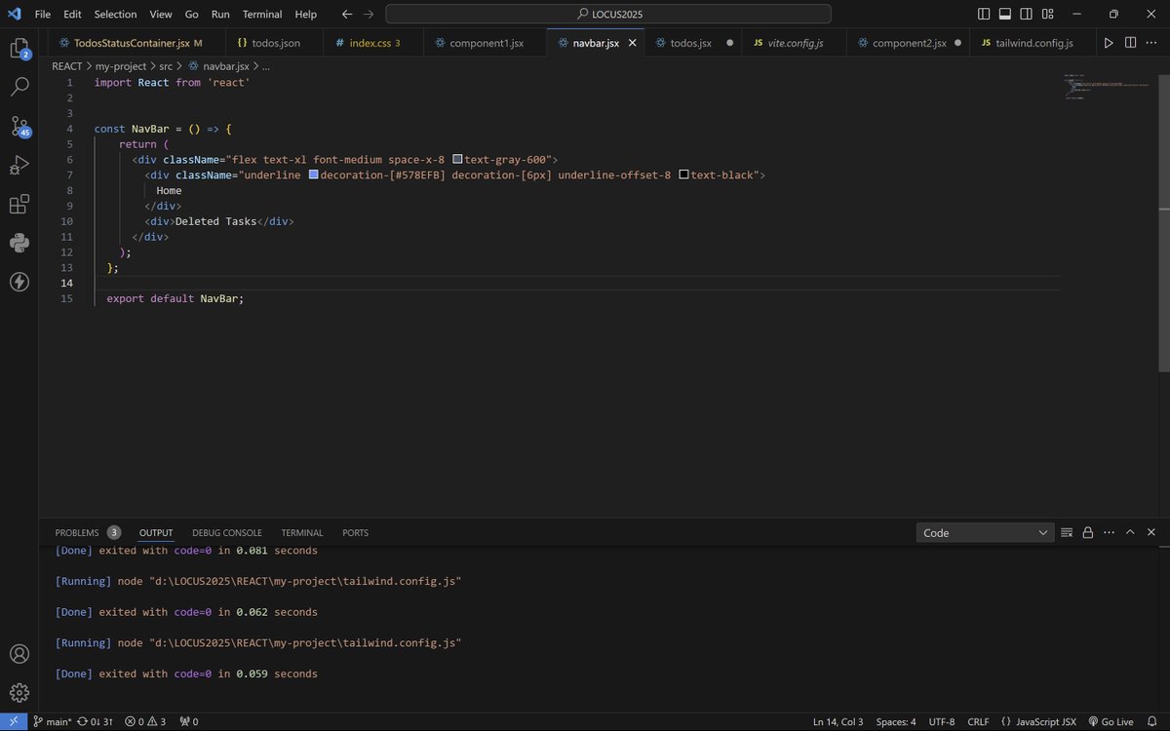Open the Code output channel dropdown
The height and width of the screenshot is (731, 1170).
click(985, 532)
